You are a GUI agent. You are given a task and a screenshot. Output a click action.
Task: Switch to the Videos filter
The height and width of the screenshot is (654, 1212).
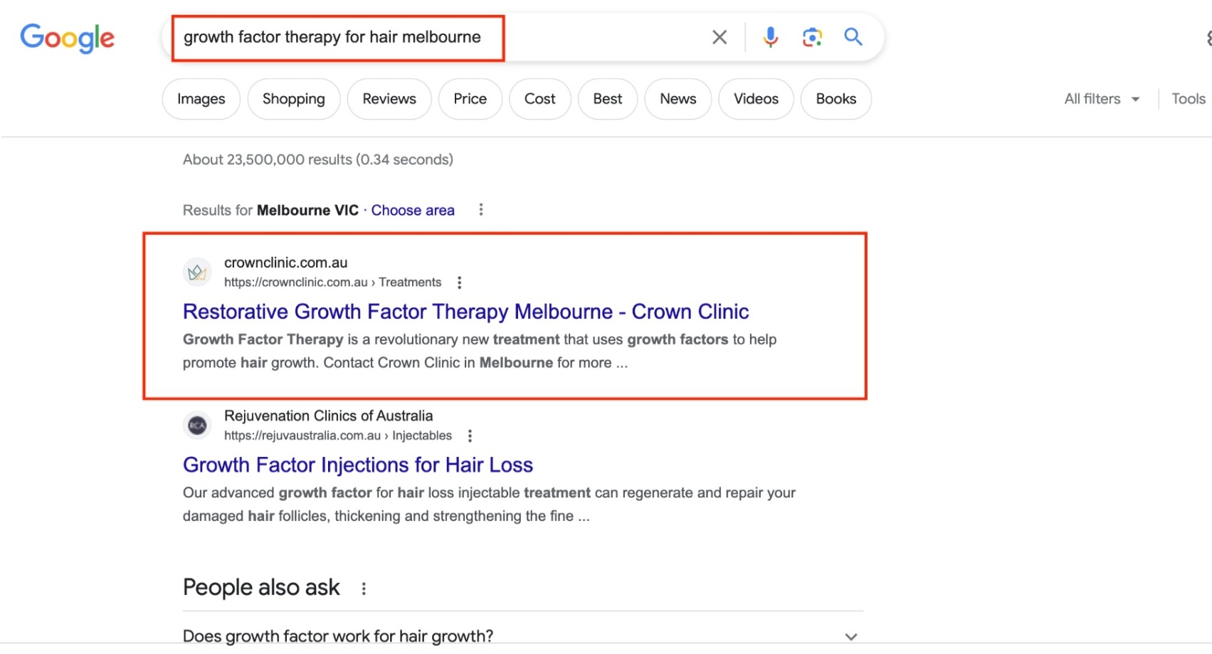pyautogui.click(x=756, y=99)
